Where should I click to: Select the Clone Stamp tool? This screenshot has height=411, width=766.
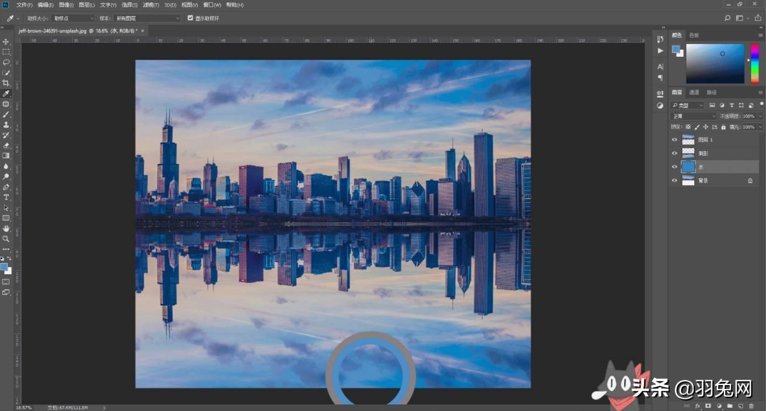(x=6, y=125)
